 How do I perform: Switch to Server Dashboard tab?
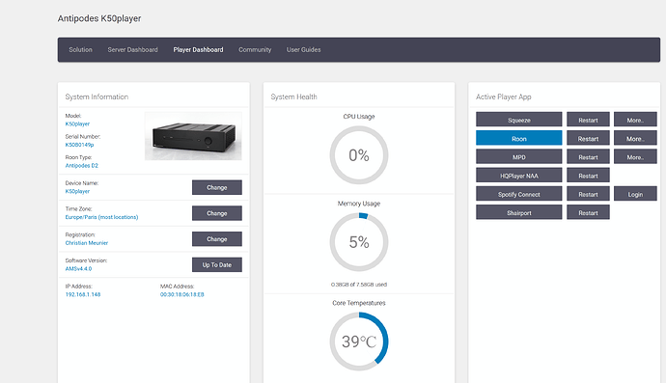coord(132,49)
